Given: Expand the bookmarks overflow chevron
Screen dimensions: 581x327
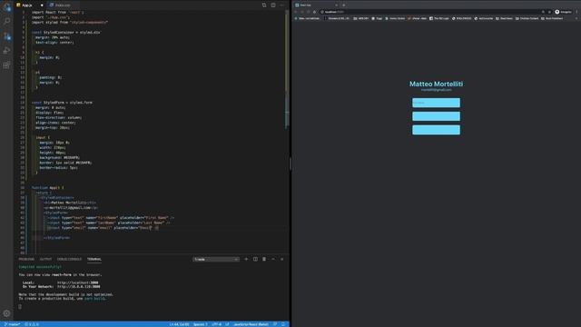Looking at the screenshot, I should tap(576, 18).
